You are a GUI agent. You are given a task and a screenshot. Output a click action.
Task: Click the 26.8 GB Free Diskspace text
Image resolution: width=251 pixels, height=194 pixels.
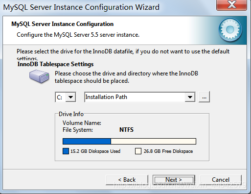click(168, 151)
